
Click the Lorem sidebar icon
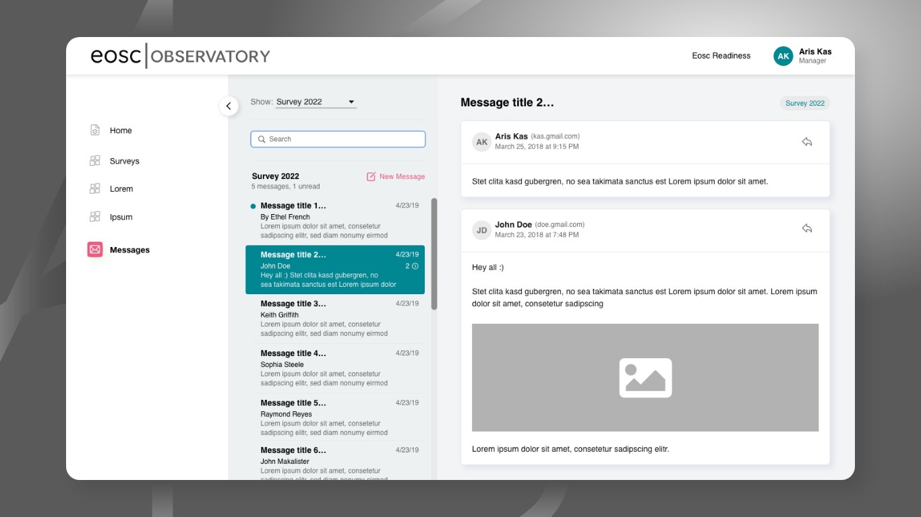click(x=95, y=188)
